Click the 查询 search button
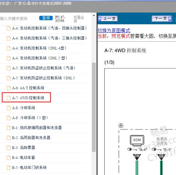 [x=46, y=18]
